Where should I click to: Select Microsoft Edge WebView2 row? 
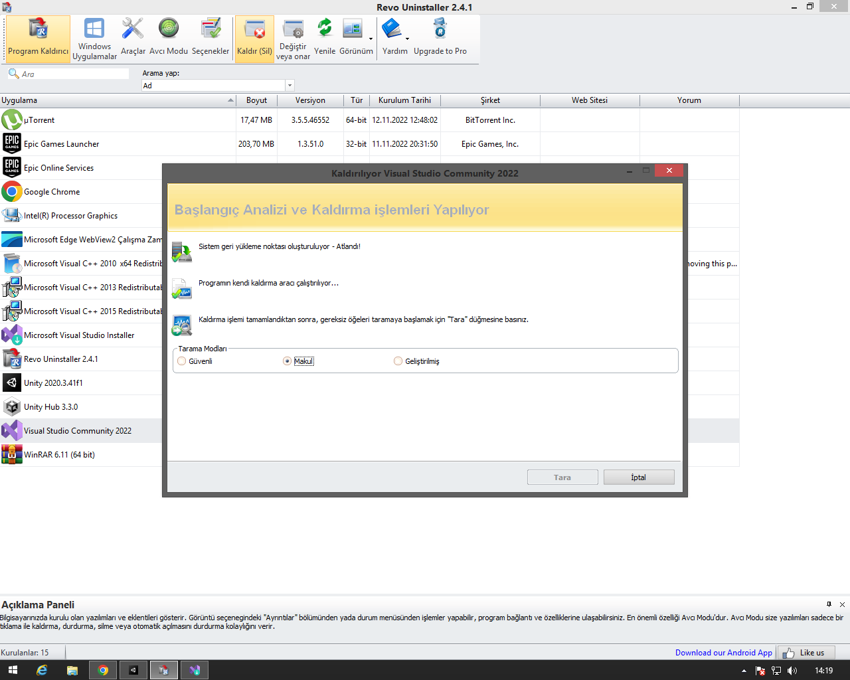coord(81,240)
